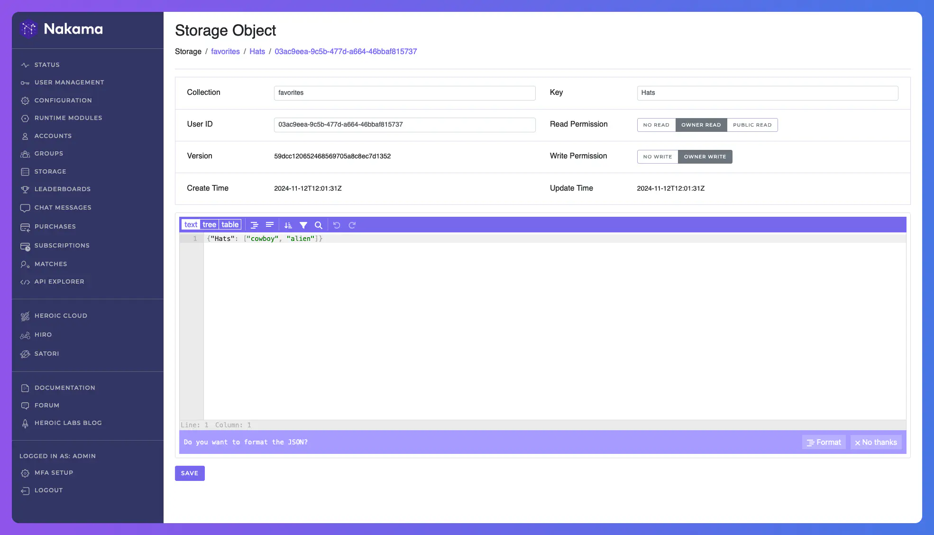Click the undo arrow in editor toolbar
The image size is (934, 535).
337,225
